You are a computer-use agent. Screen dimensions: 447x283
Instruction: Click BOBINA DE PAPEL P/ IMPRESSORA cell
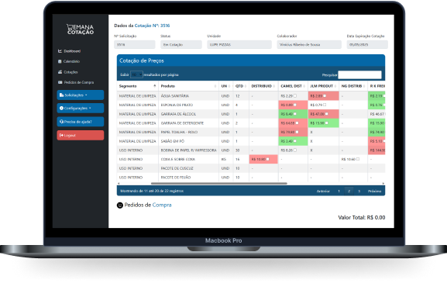(188, 150)
